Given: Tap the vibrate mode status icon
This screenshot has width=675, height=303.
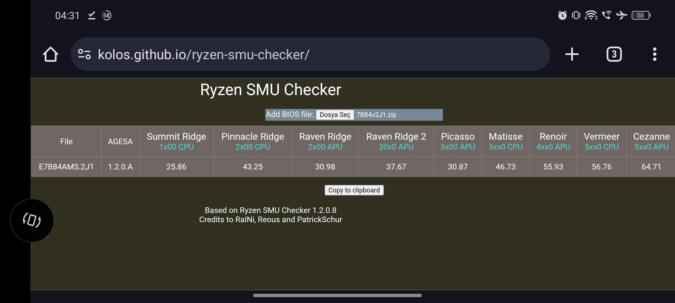Looking at the screenshot, I should tap(576, 15).
